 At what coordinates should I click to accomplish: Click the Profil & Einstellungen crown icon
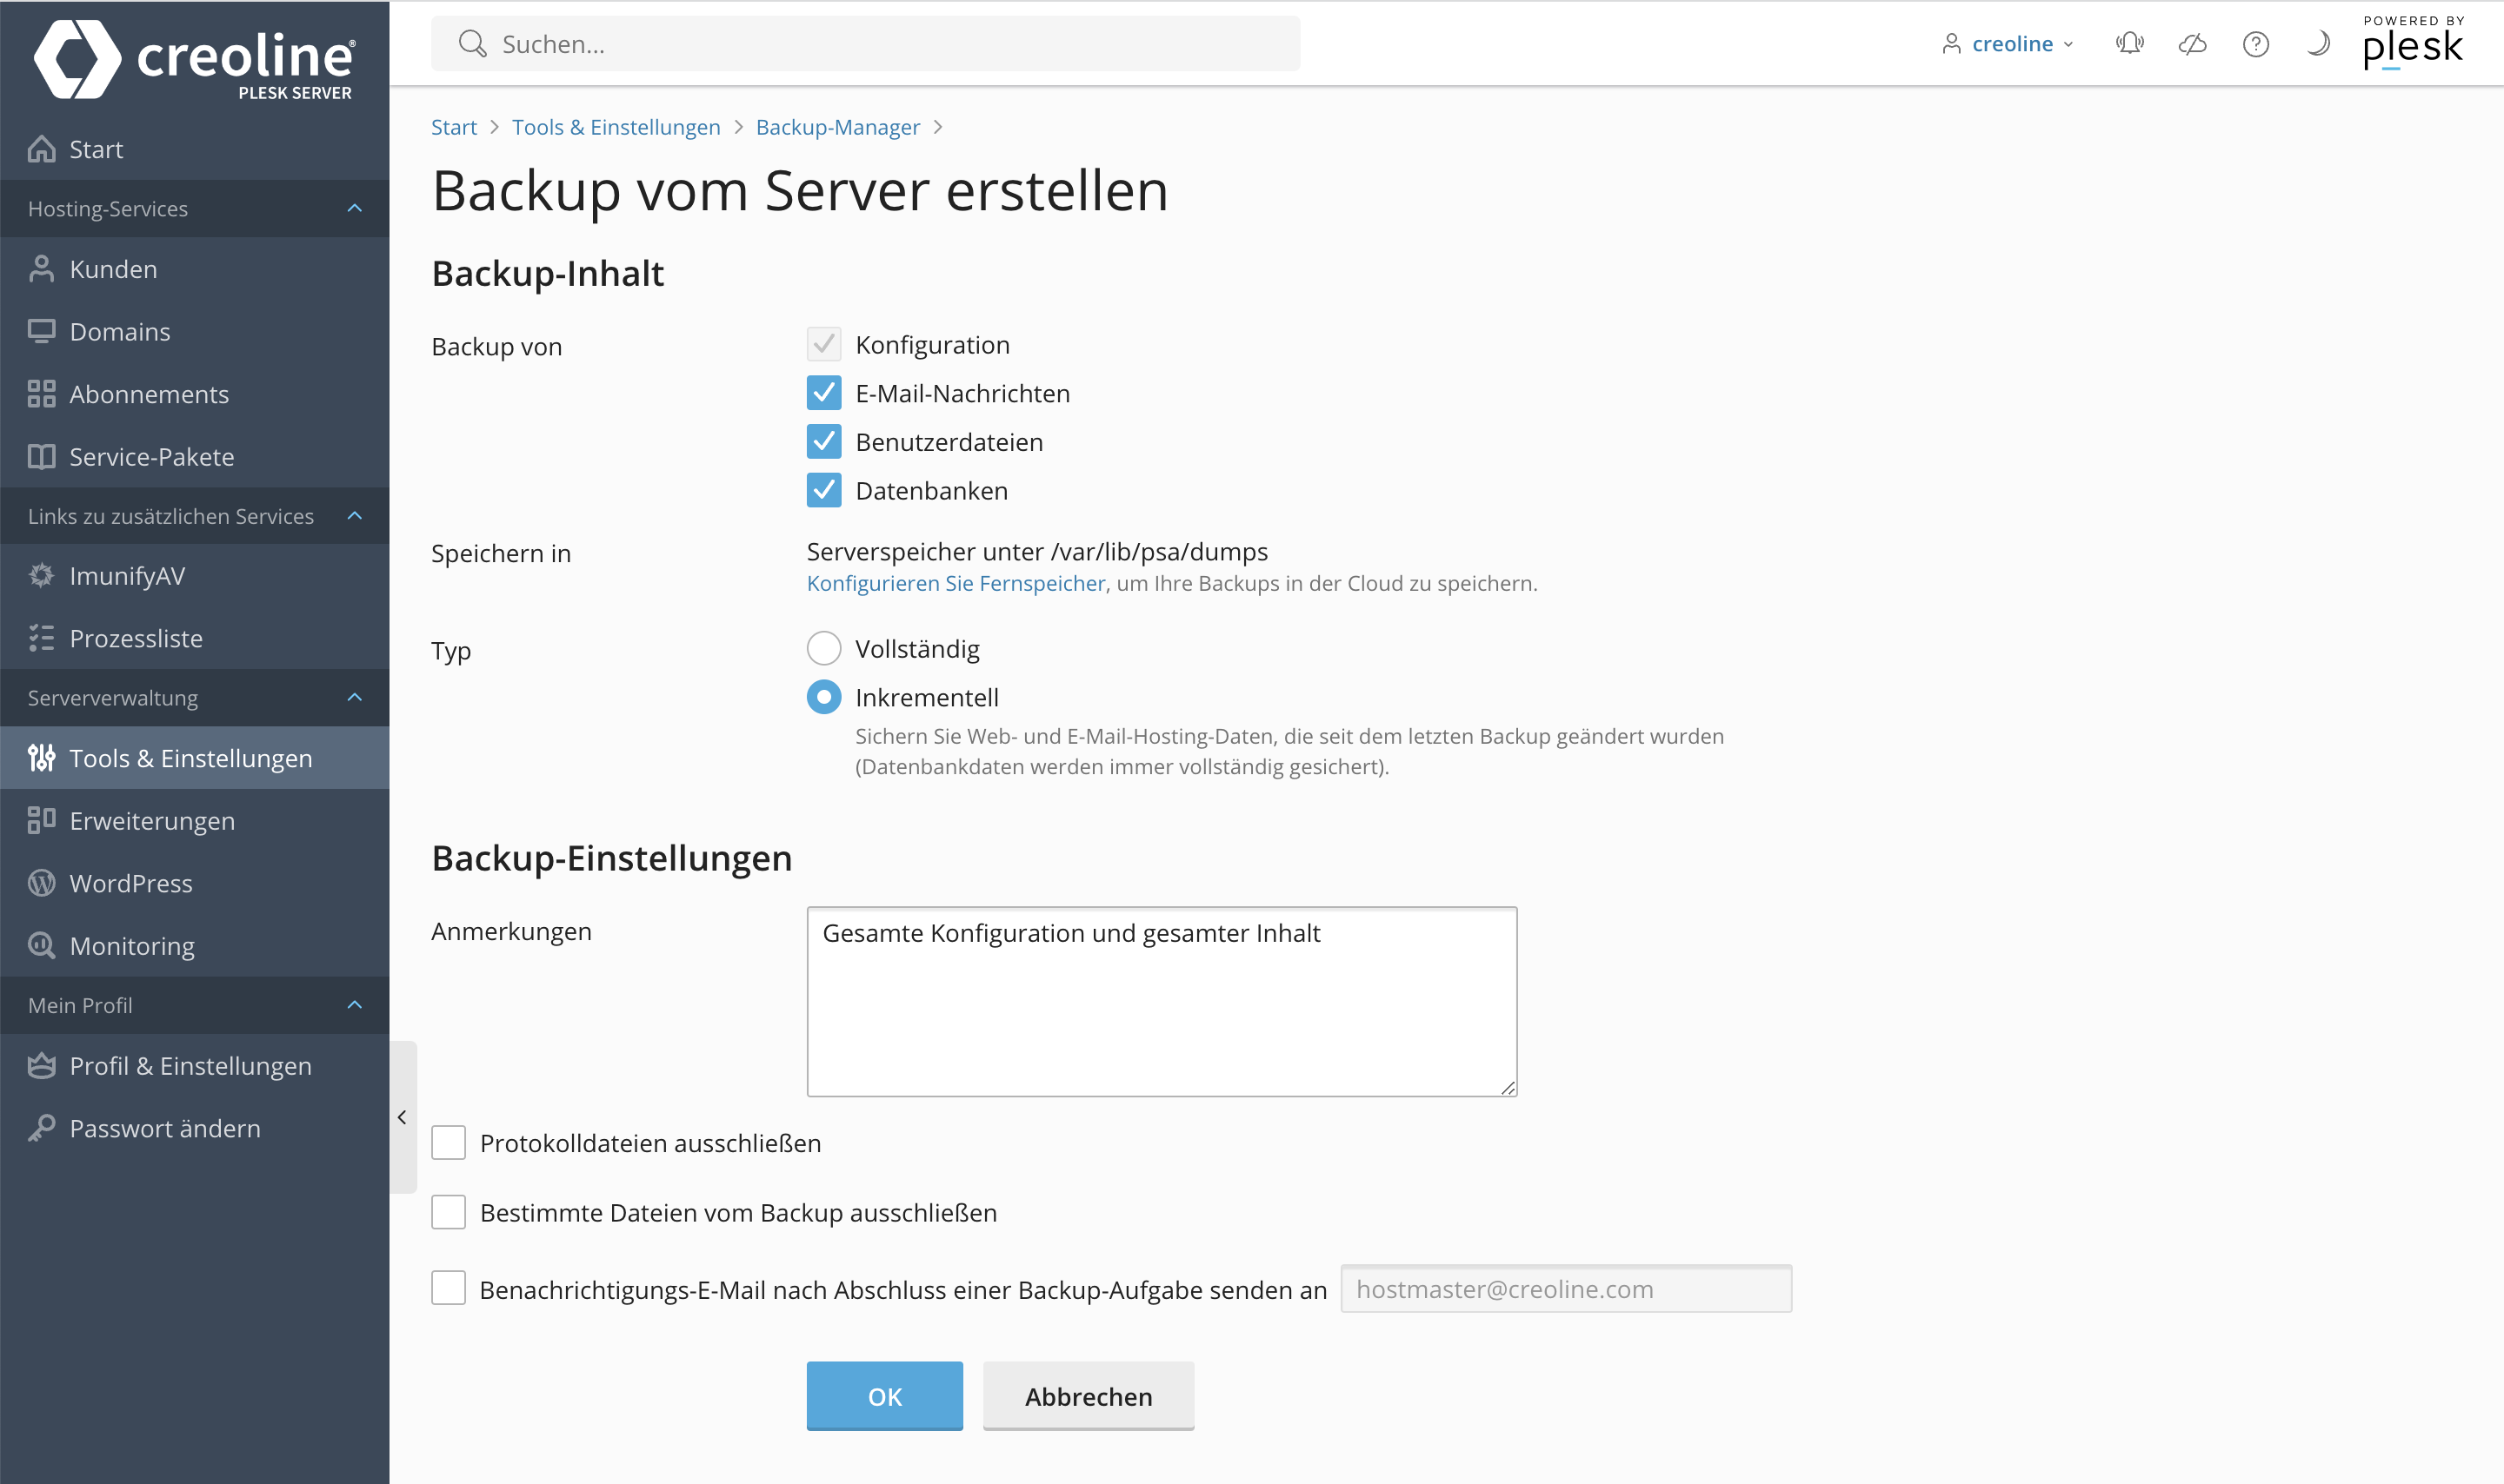click(41, 1066)
